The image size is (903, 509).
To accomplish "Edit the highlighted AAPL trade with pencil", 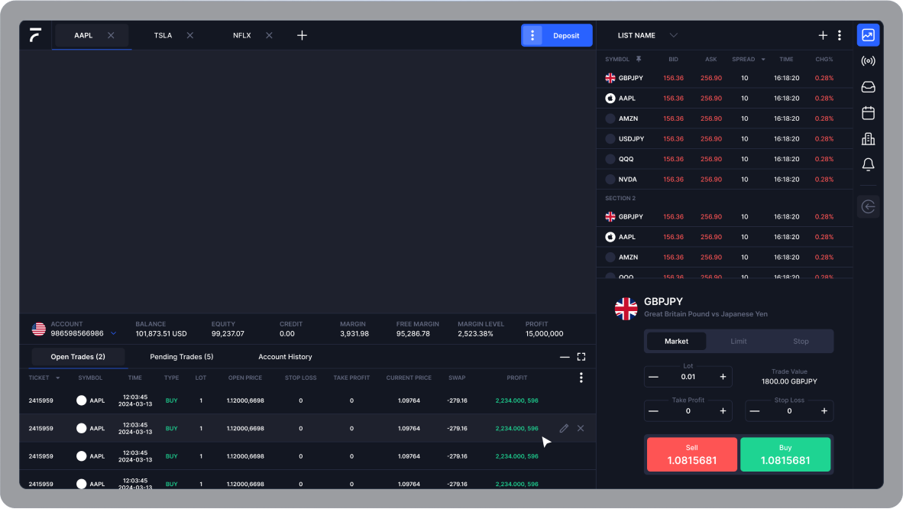I will pos(564,428).
